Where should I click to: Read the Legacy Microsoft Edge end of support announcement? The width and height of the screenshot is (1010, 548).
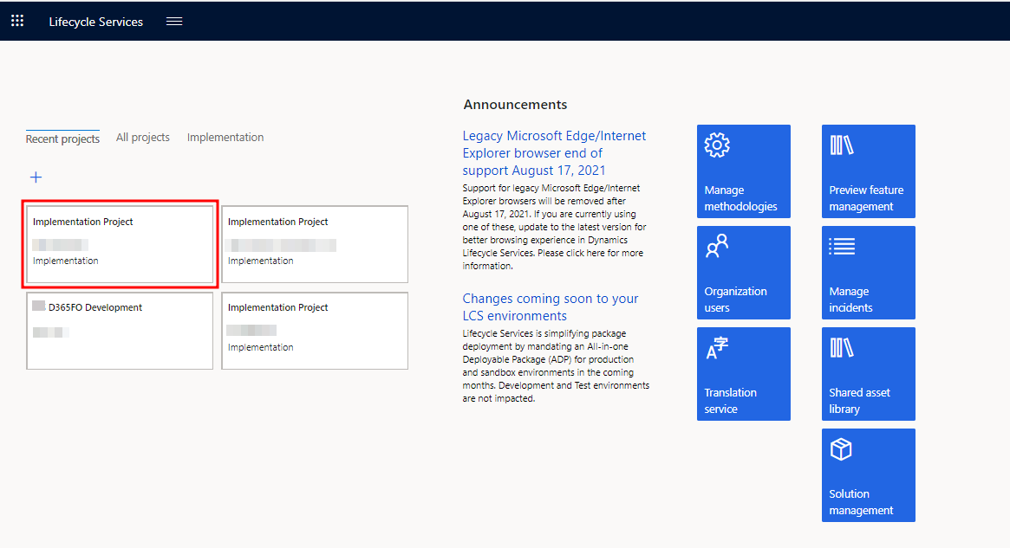tap(554, 153)
